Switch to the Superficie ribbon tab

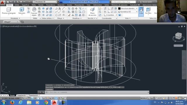tap(25, 5)
